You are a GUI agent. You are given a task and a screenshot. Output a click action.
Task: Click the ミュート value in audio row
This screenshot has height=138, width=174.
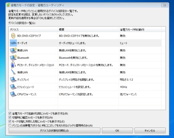[x=124, y=43]
